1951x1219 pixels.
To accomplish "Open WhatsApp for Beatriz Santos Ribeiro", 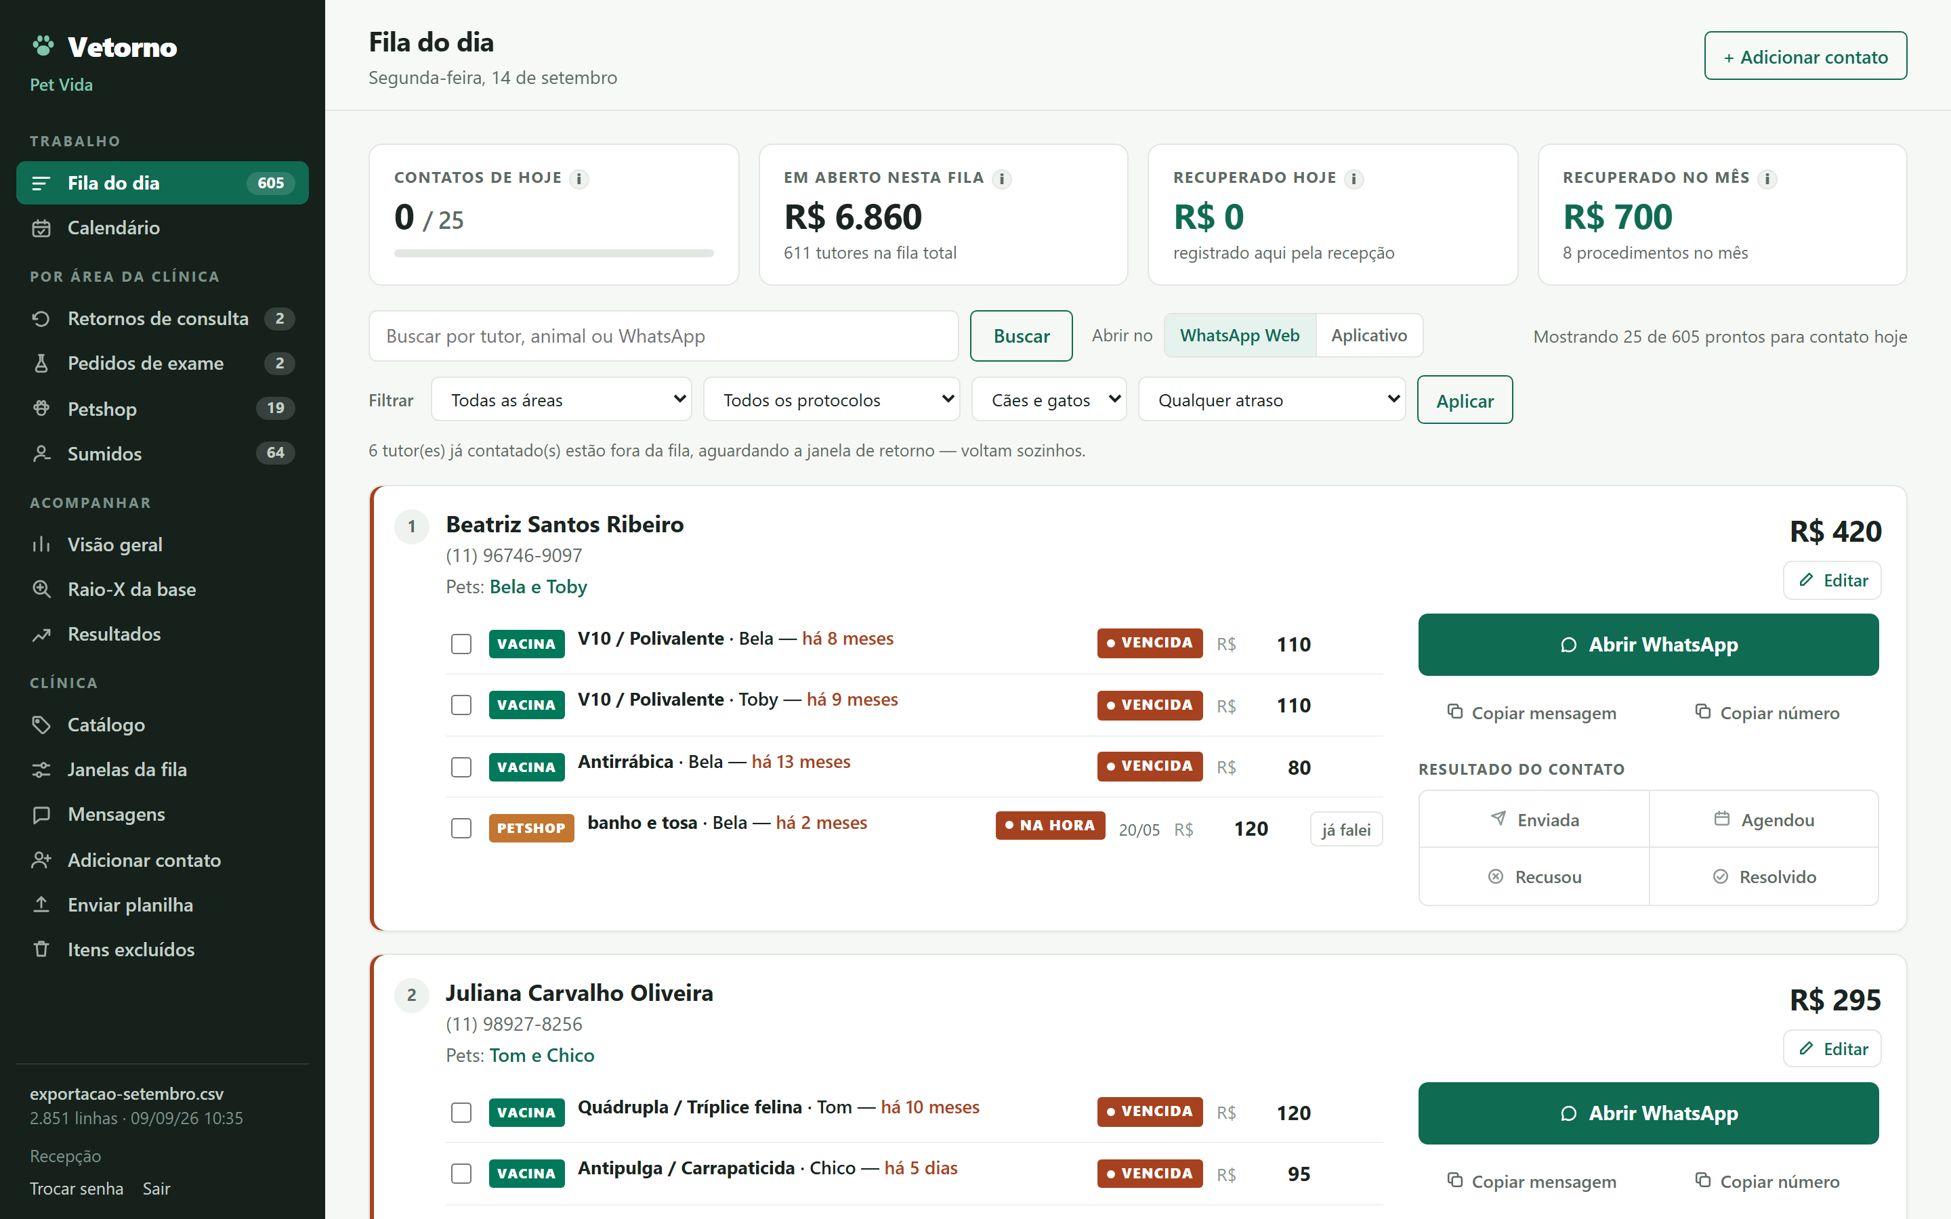I will click(x=1648, y=645).
